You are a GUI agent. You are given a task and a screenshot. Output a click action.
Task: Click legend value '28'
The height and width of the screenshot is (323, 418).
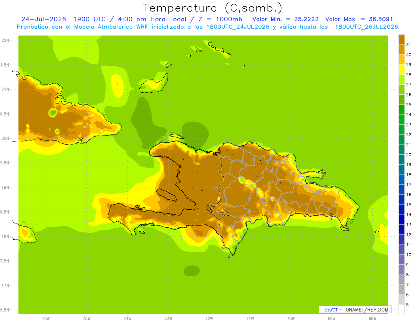tap(409, 75)
